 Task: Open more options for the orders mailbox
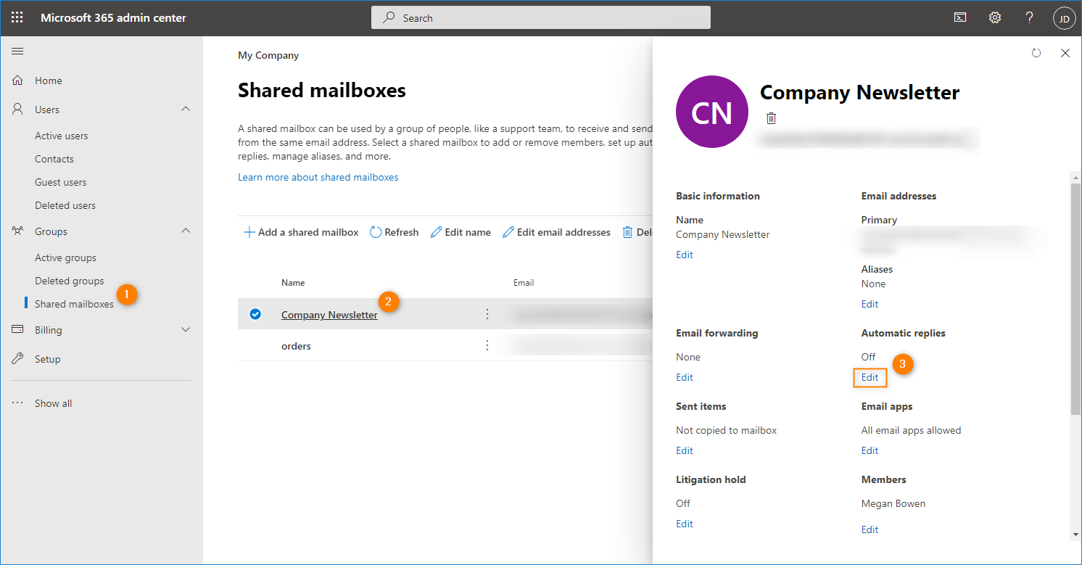click(x=487, y=346)
